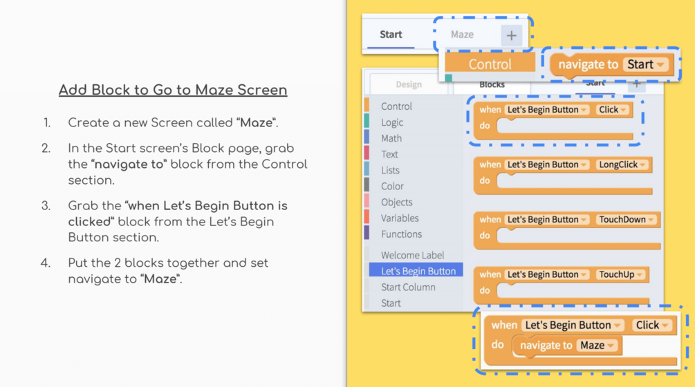
Task: Click the orange swatch beside Control
Action: click(x=367, y=105)
